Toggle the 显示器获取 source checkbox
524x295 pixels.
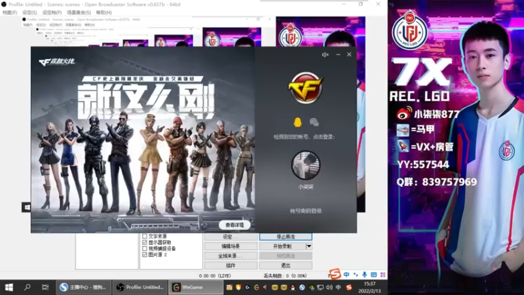click(x=145, y=242)
